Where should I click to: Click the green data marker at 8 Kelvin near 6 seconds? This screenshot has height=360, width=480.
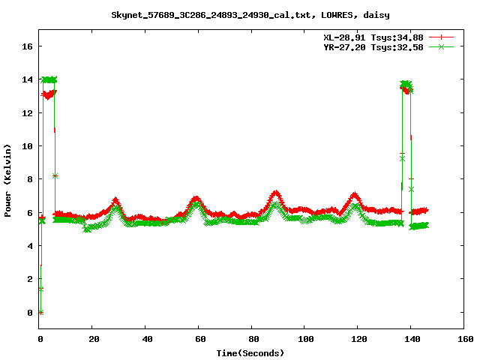pos(55,176)
